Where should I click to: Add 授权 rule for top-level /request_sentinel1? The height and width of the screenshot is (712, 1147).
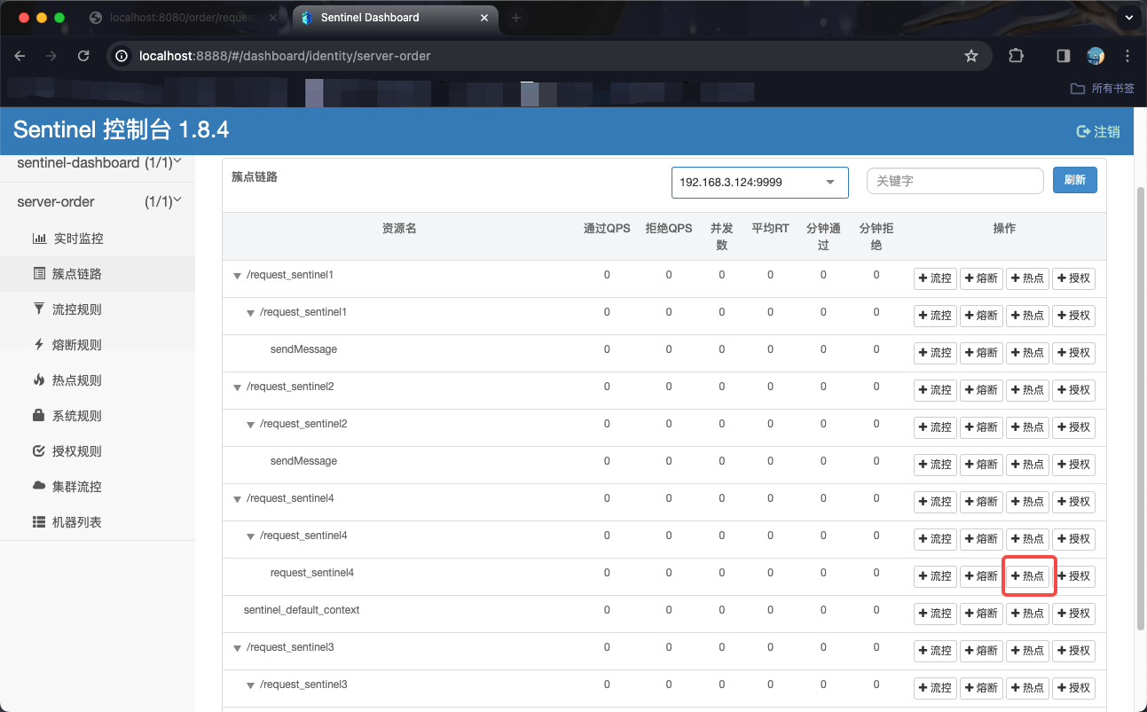pyautogui.click(x=1073, y=278)
